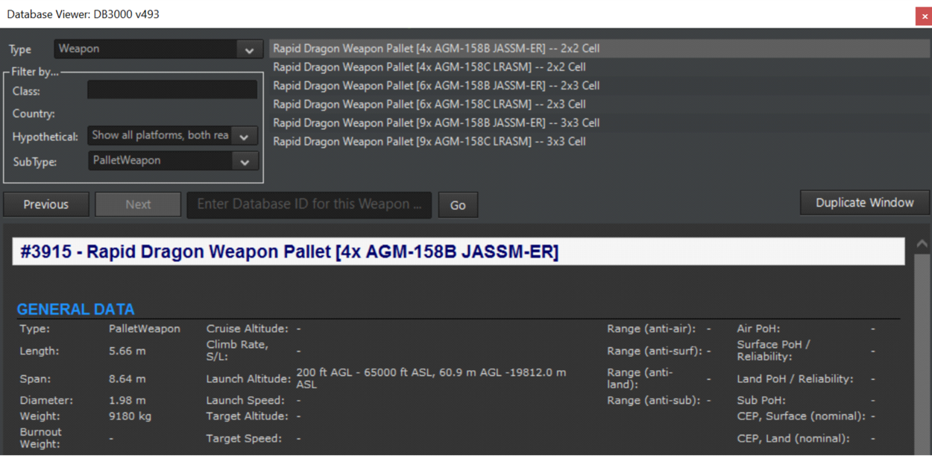This screenshot has width=932, height=456.
Task: Expand the Hypothetical filter dropdown
Action: coord(173,136)
